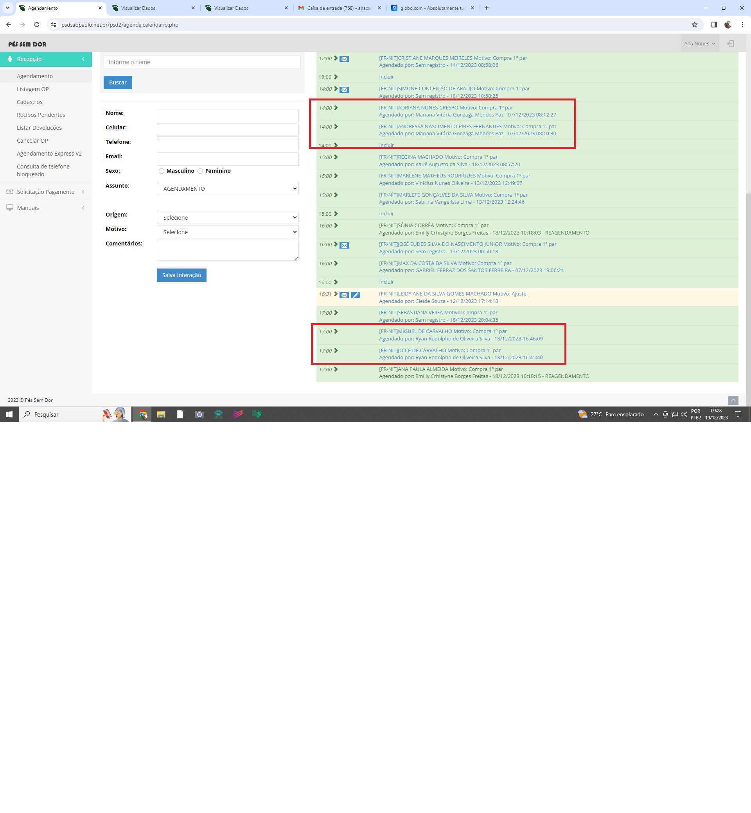
Task: Bookmark this page with star icon
Action: click(694, 25)
